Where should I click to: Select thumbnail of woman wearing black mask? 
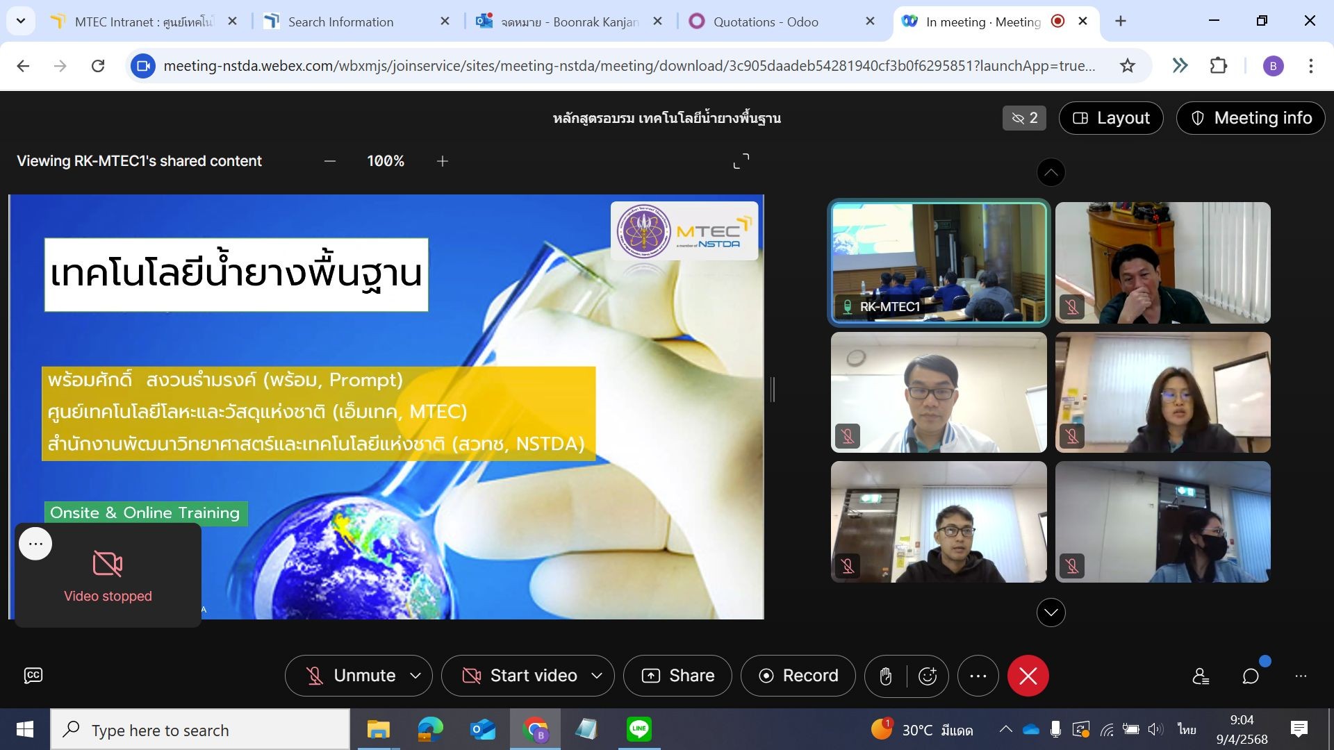(1163, 522)
